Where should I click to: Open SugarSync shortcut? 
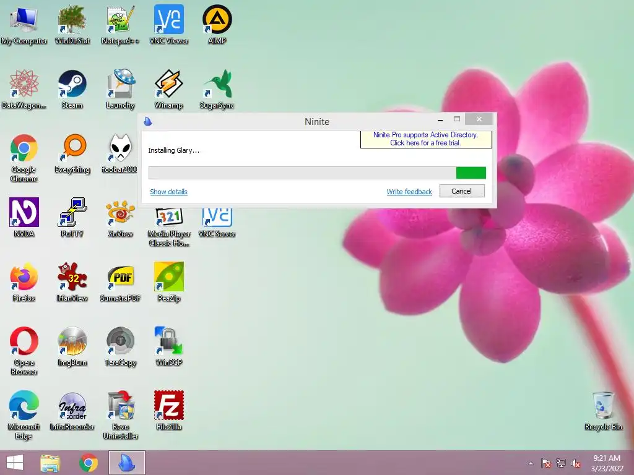pos(217,90)
